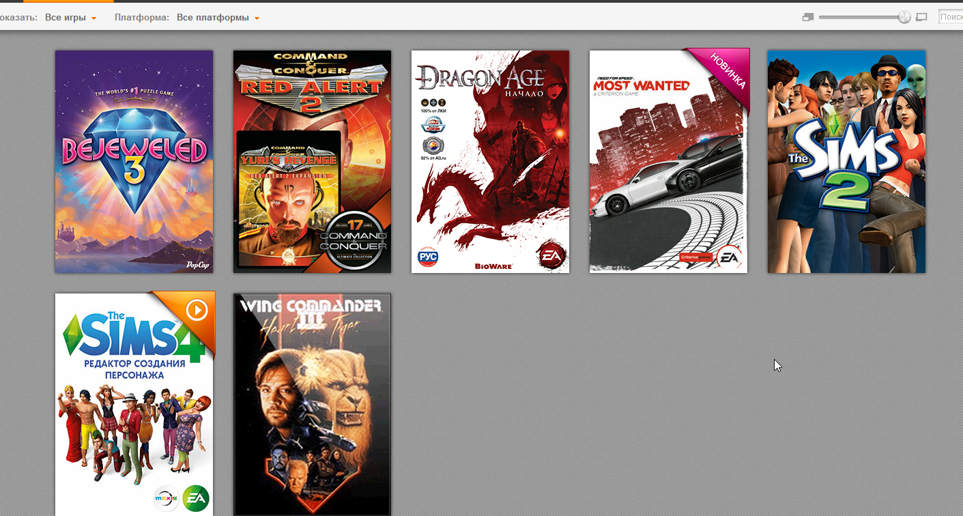Open the Bejeweled 3 game tile
Screen dimensions: 963x516
[134, 162]
